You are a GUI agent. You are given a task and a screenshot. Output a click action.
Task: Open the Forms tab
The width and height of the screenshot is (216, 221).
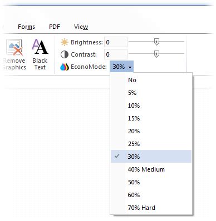coord(26,27)
